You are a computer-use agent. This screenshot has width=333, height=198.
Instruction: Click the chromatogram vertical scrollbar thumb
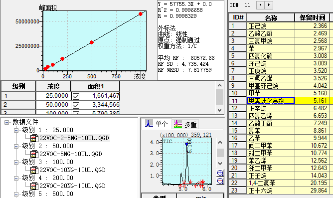pyautogui.click(x=220, y=153)
